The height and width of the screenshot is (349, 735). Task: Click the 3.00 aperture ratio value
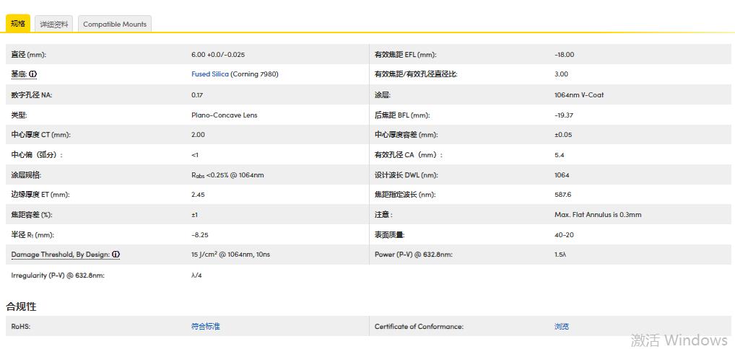point(561,74)
